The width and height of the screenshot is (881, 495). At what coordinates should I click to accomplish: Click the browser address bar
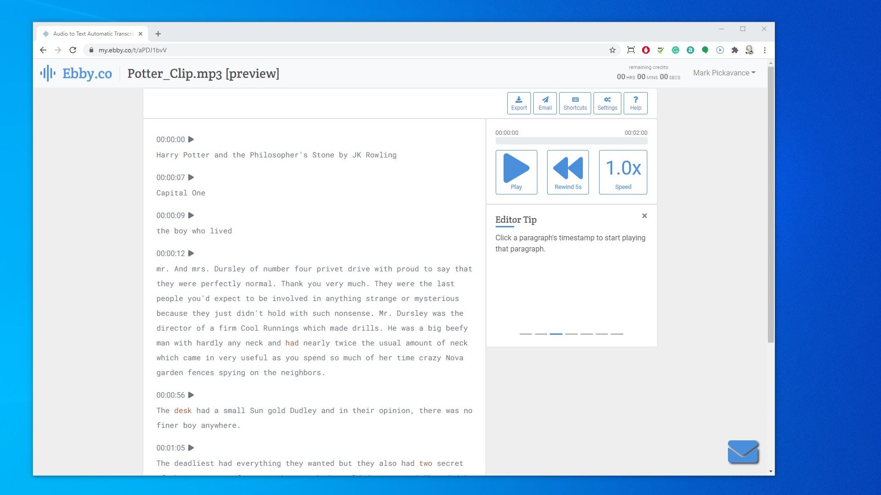click(348, 50)
